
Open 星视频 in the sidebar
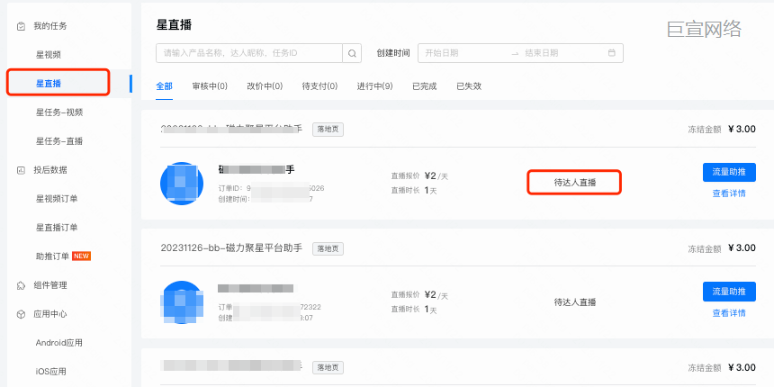pos(49,55)
